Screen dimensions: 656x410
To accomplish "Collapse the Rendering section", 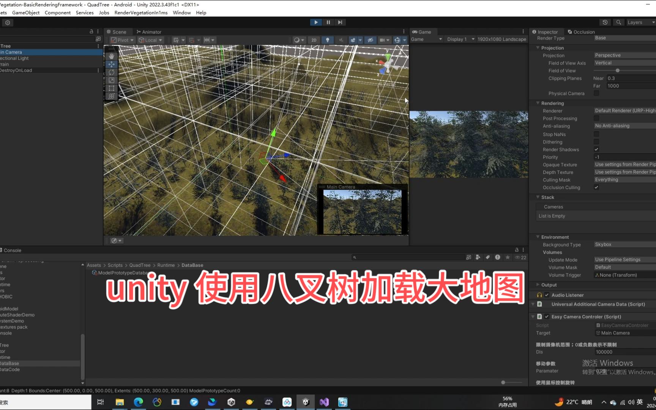I will pos(538,103).
